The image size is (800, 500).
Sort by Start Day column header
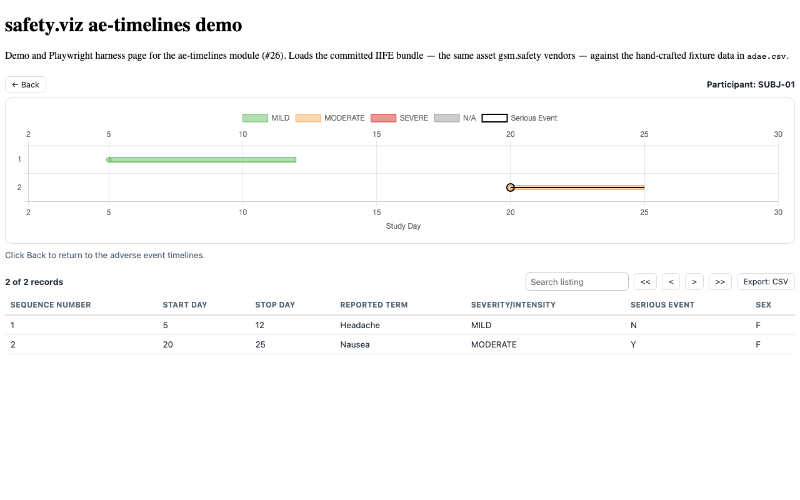pos(185,305)
